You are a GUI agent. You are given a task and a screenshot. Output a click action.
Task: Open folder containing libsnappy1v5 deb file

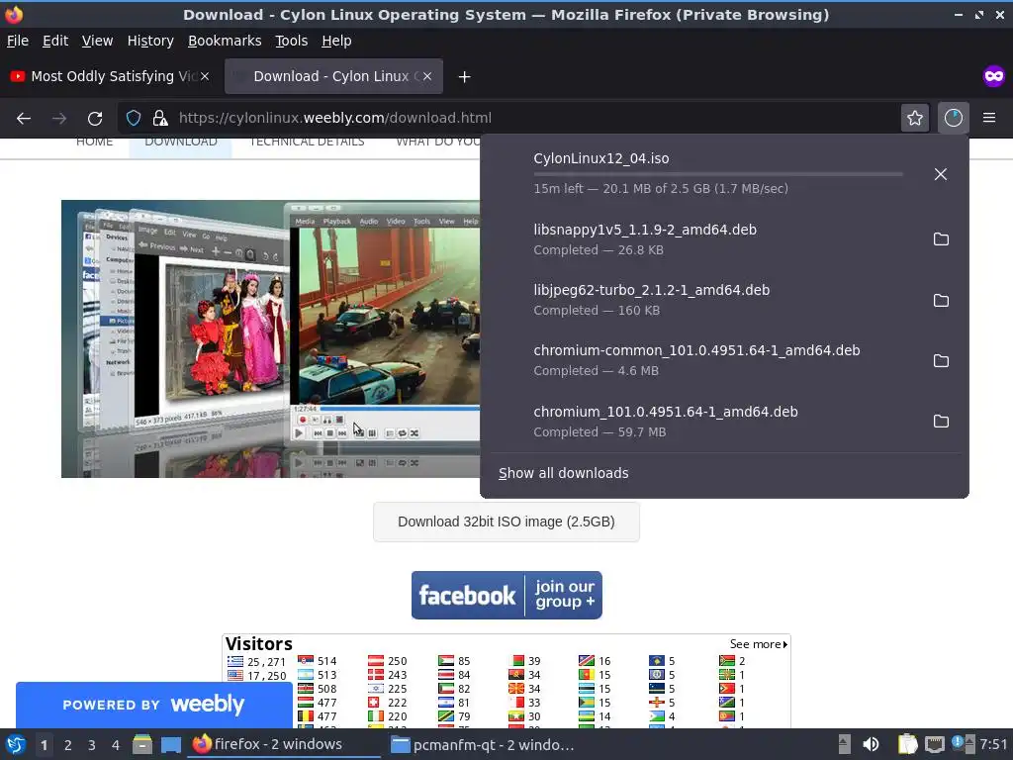pyautogui.click(x=941, y=239)
